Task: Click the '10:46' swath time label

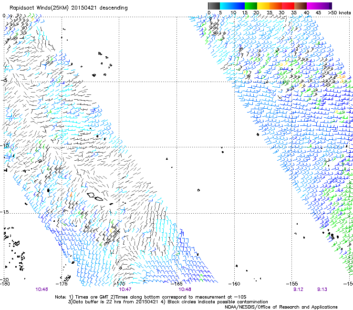Action: pyautogui.click(x=42, y=289)
